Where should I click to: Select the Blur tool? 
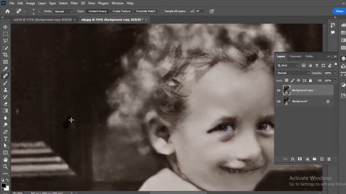[5, 118]
